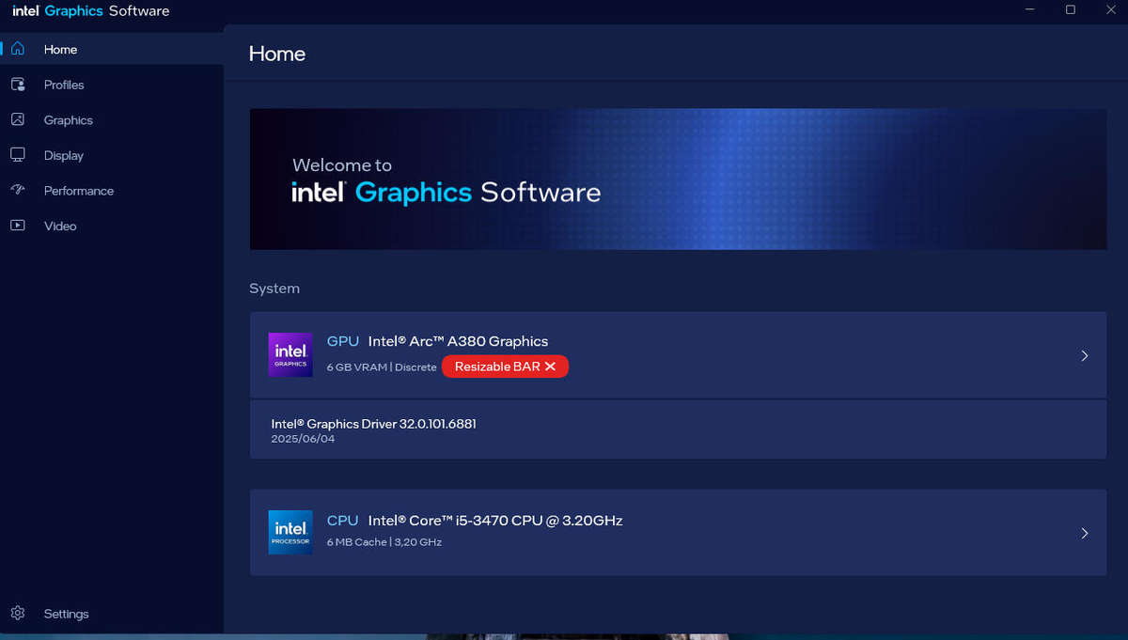Open the Display menu label

(x=64, y=155)
